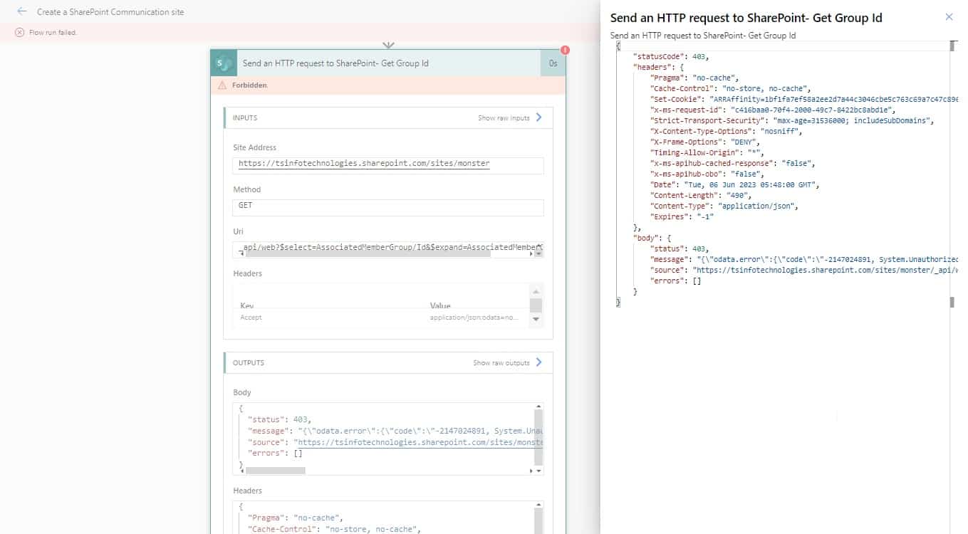The image size is (968, 534).
Task: Click the Content-Type line in the side panel
Action: coord(725,206)
